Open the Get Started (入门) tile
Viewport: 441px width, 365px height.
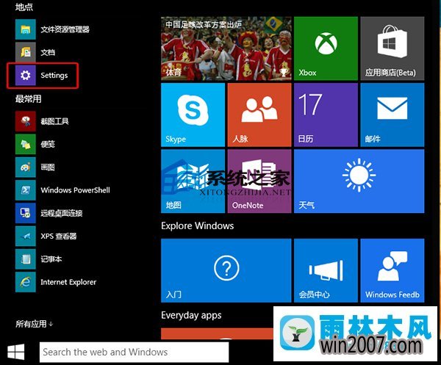click(x=226, y=270)
